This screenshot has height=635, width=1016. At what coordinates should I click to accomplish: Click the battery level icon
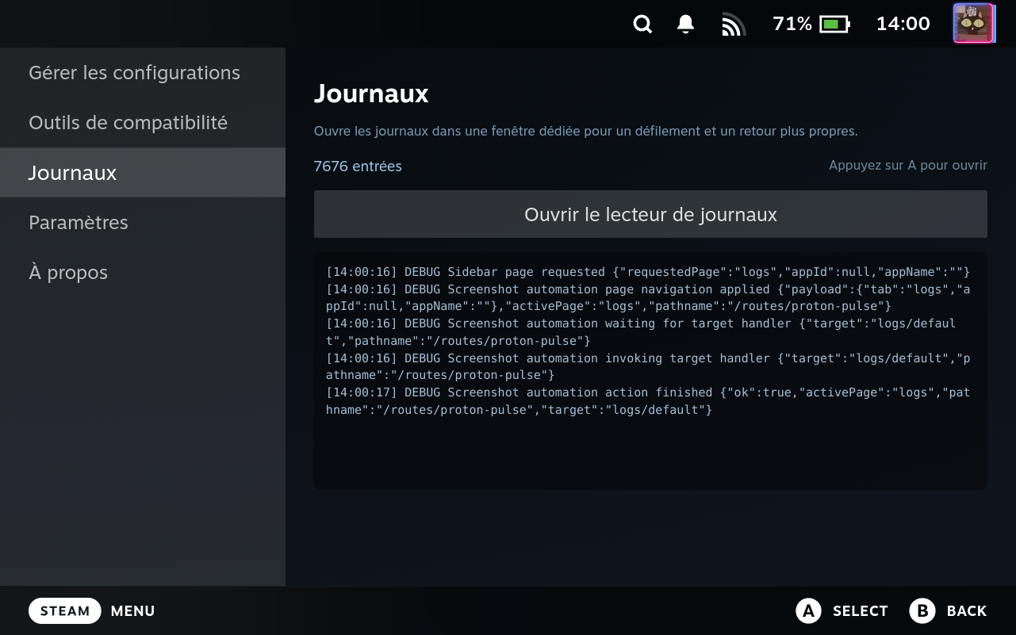click(834, 25)
